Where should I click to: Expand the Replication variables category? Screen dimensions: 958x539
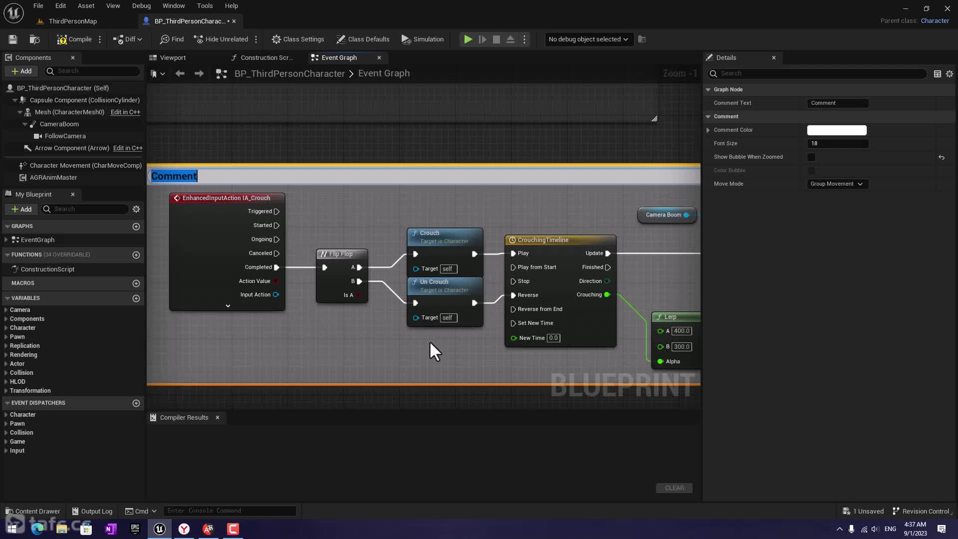pyautogui.click(x=6, y=346)
